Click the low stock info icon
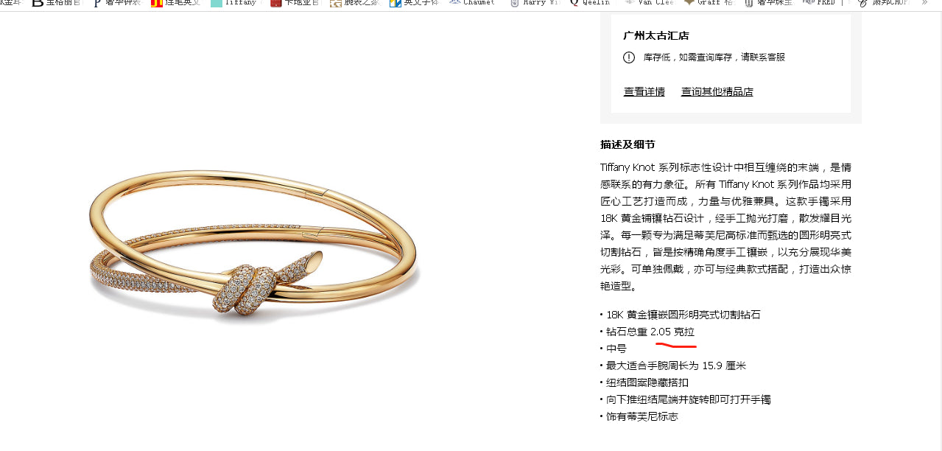This screenshot has width=942, height=451. click(629, 57)
